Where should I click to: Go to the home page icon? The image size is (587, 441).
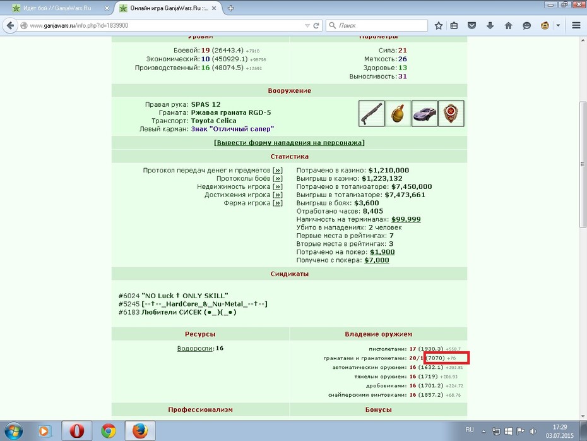(x=508, y=25)
